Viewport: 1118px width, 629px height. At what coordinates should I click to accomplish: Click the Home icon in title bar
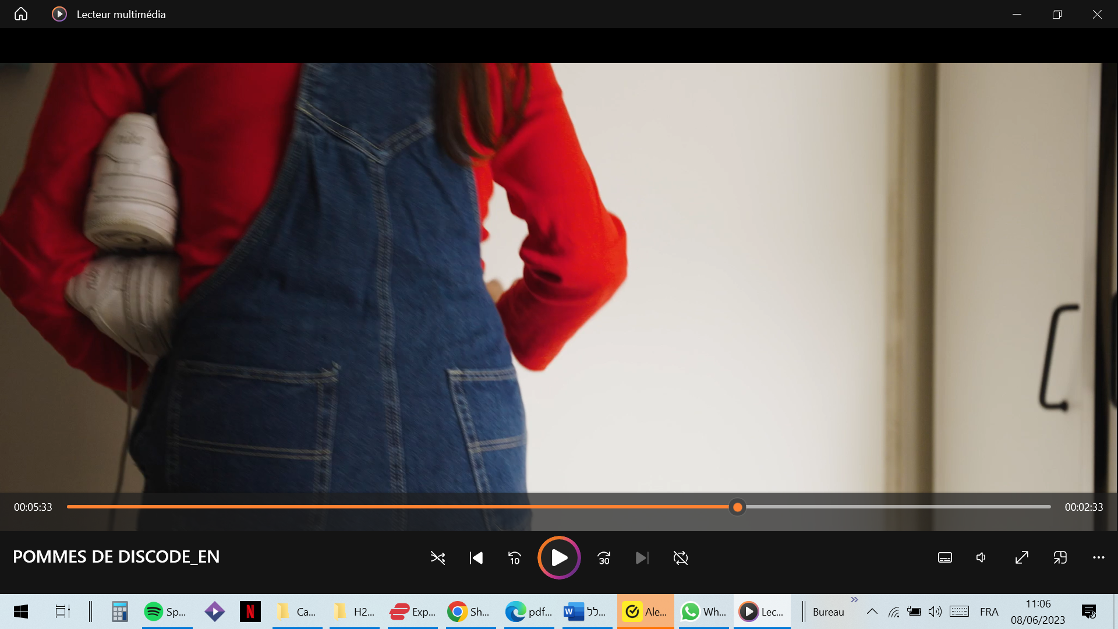pos(21,14)
